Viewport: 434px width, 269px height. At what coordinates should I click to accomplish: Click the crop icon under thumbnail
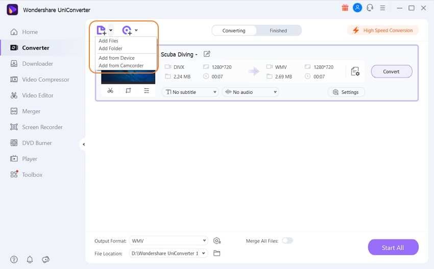point(128,90)
